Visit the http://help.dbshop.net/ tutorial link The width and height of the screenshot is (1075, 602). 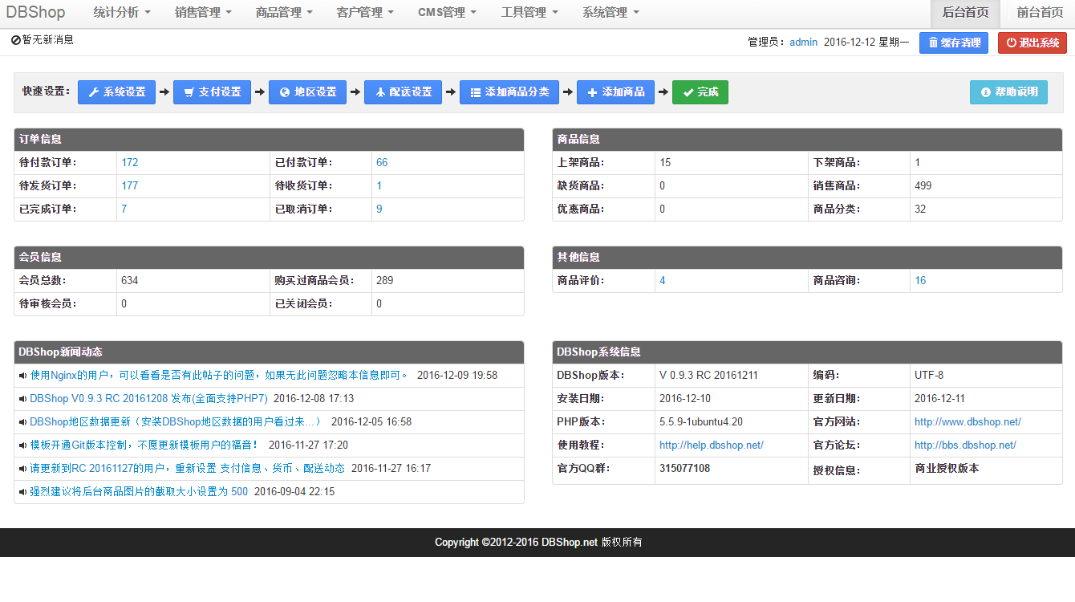(711, 445)
